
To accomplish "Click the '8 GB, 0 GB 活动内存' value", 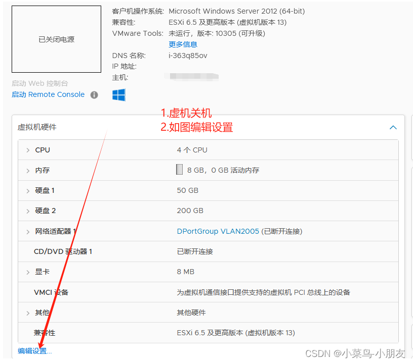I will [x=223, y=170].
